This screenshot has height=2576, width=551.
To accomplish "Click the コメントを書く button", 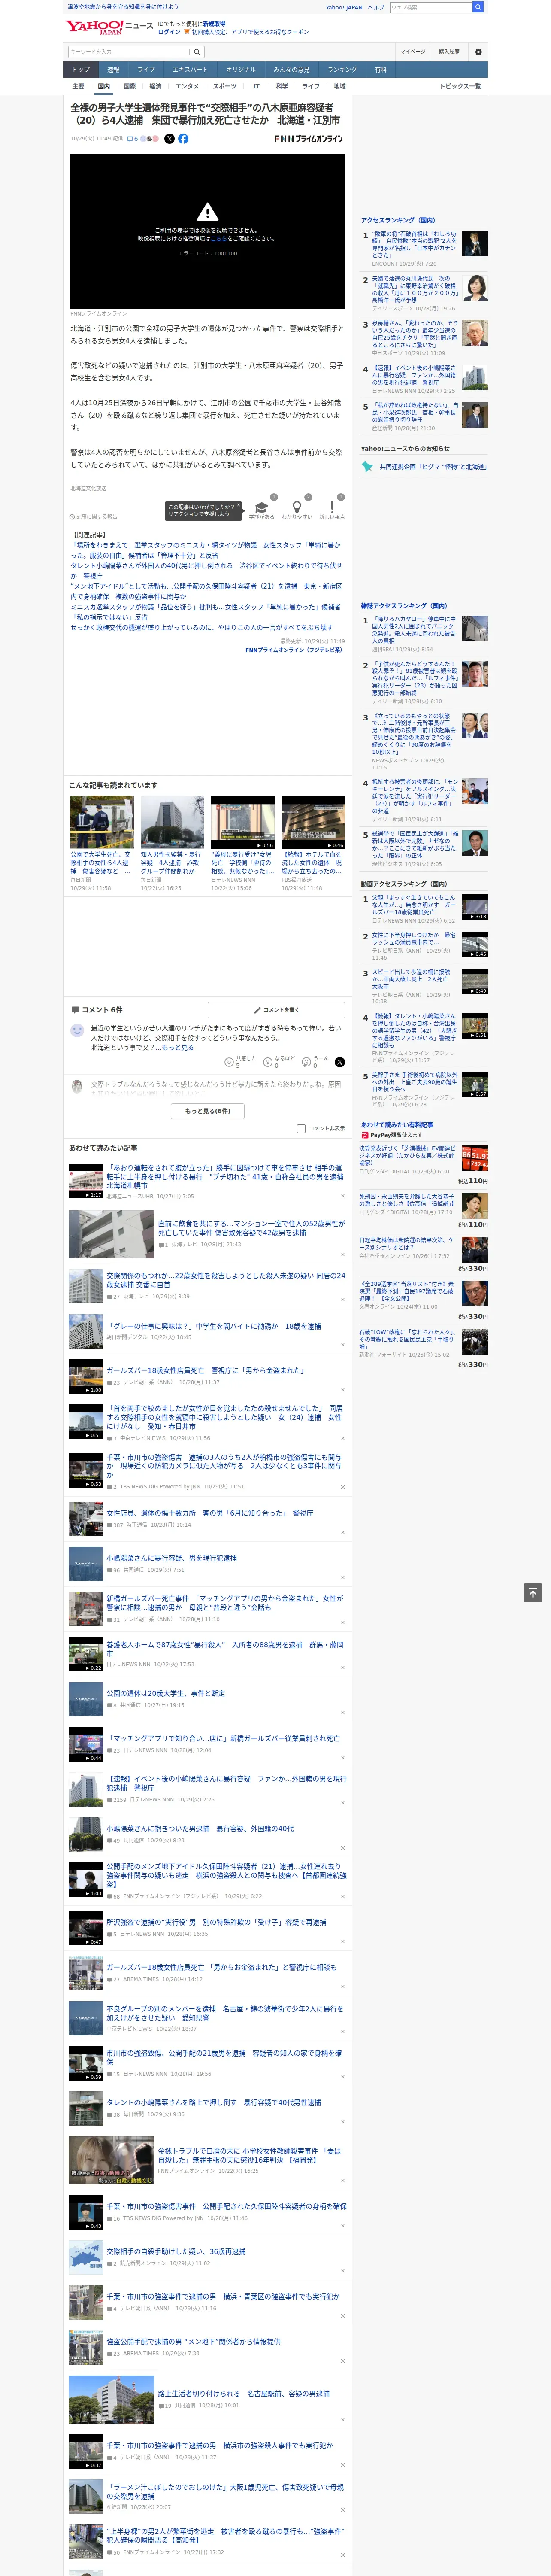I will 276,1010.
